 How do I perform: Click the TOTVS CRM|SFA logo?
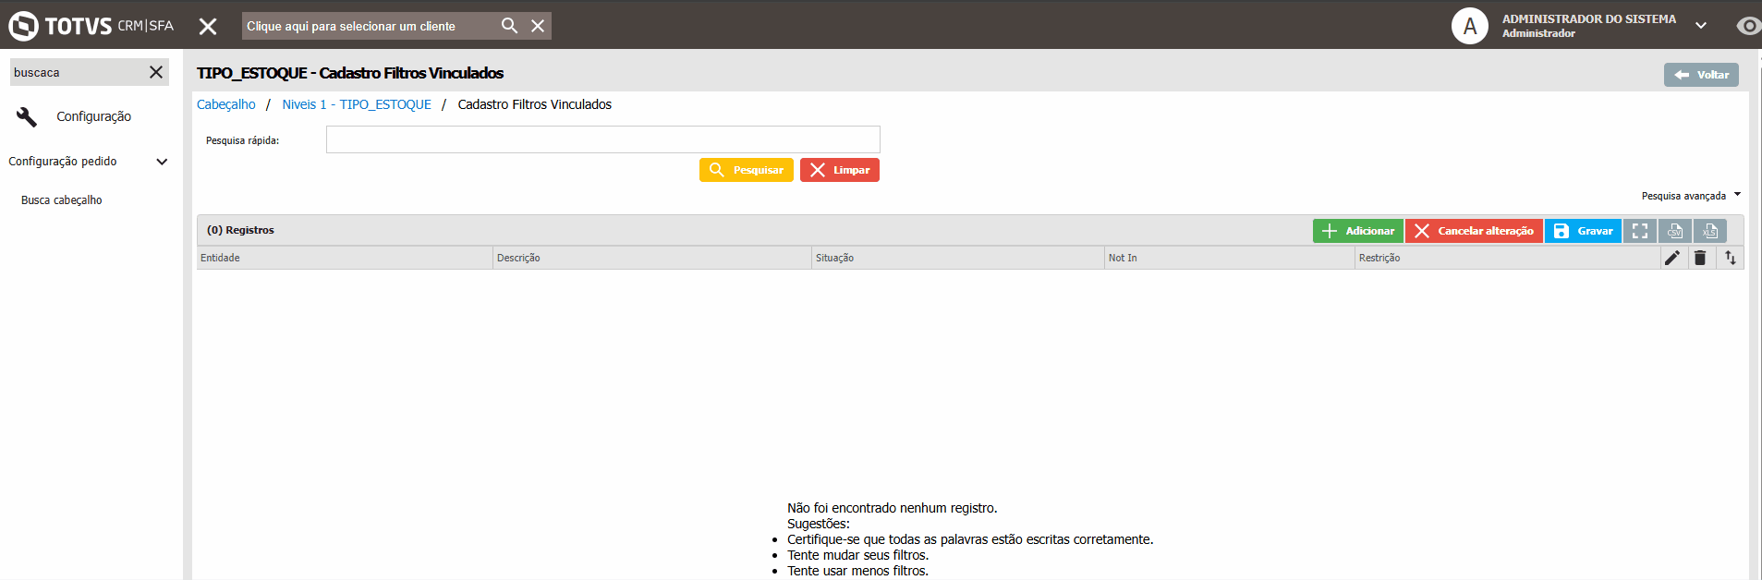[91, 26]
